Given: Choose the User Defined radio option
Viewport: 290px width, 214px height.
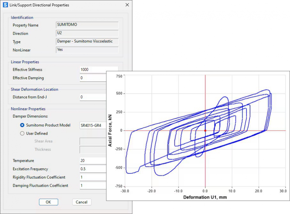Looking at the screenshot, I should point(22,133).
